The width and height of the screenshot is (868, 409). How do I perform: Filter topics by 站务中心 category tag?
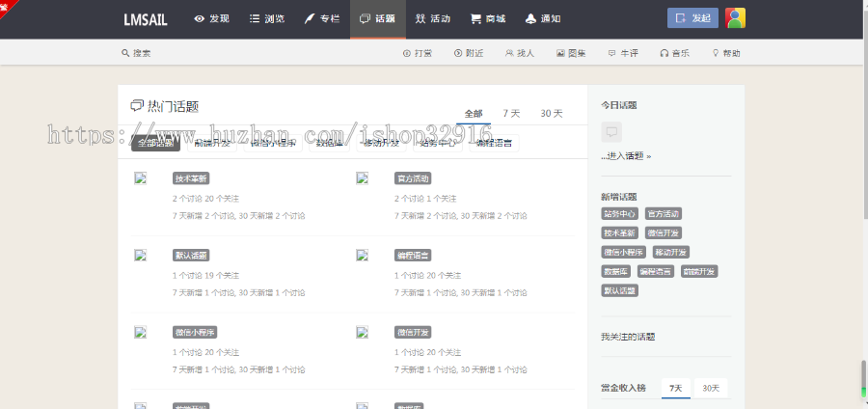(x=438, y=143)
